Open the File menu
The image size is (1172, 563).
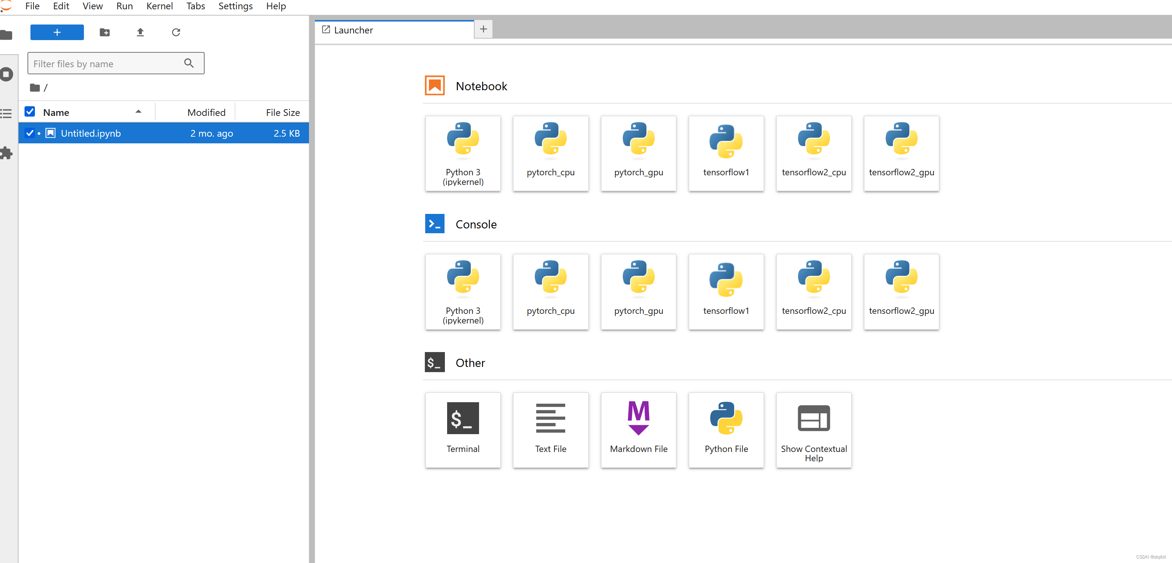32,6
